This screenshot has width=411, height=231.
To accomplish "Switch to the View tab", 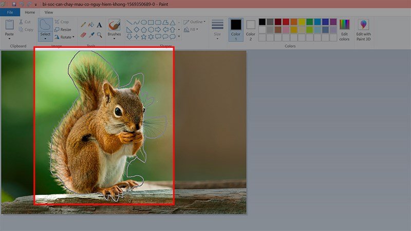I will point(49,12).
